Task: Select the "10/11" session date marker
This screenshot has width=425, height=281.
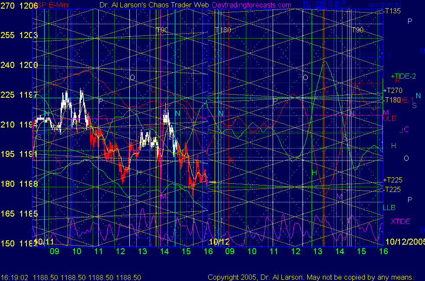Action: point(45,242)
